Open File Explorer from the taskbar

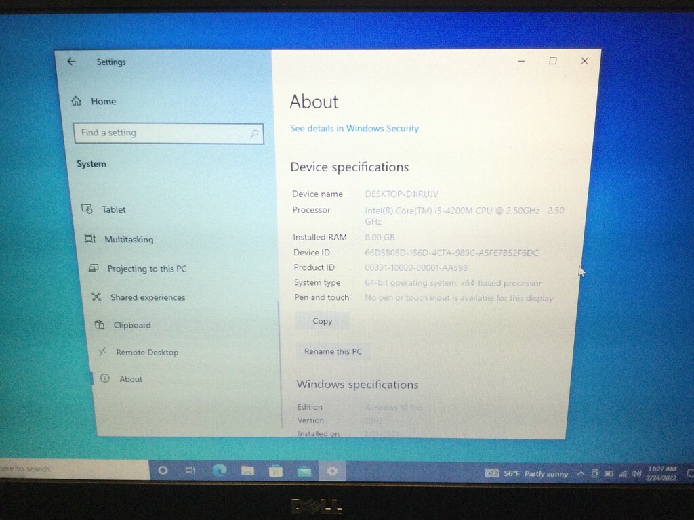point(247,471)
